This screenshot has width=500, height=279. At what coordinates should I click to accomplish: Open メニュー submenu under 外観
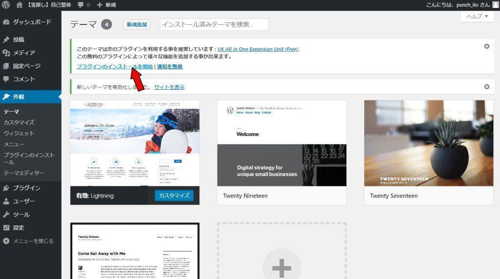click(x=14, y=144)
